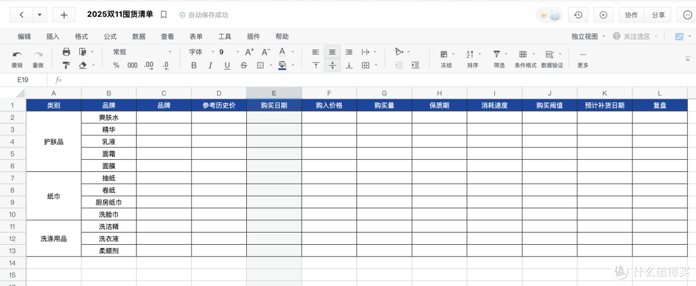Expand the fill color dropdown arrow
This screenshot has width=696, height=286.
pos(293,65)
